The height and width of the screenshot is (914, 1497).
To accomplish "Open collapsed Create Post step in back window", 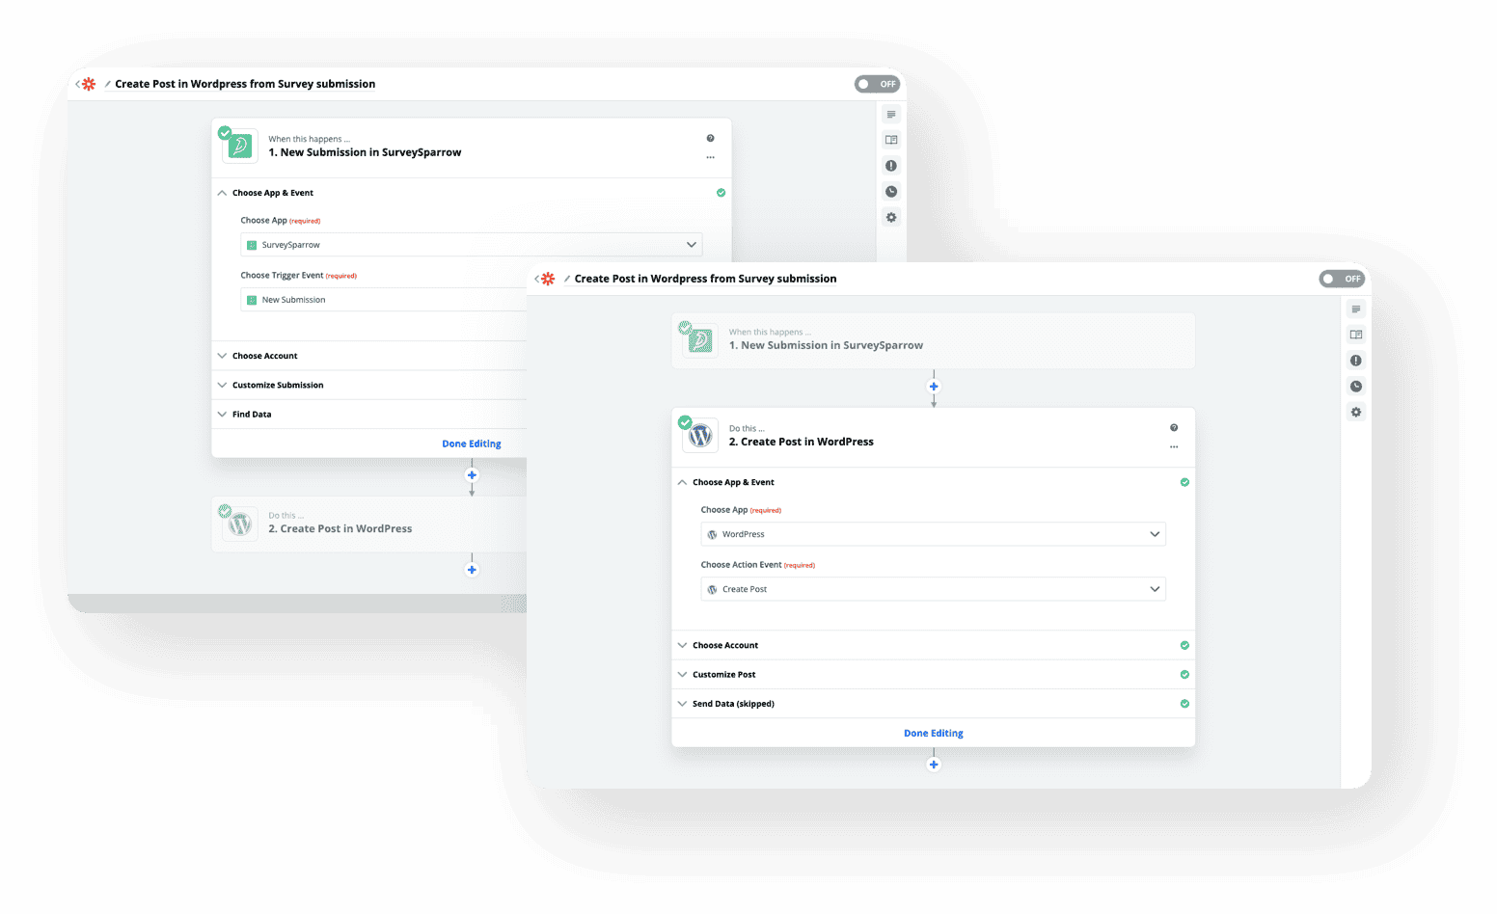I will coord(369,524).
